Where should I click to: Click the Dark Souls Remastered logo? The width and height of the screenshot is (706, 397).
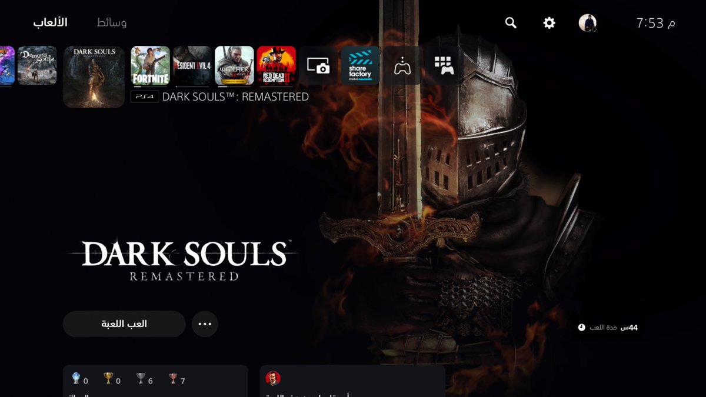pos(184,261)
